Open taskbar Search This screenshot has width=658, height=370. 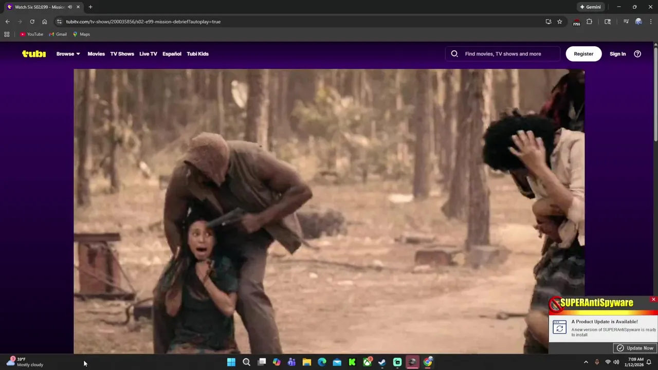pos(246,362)
